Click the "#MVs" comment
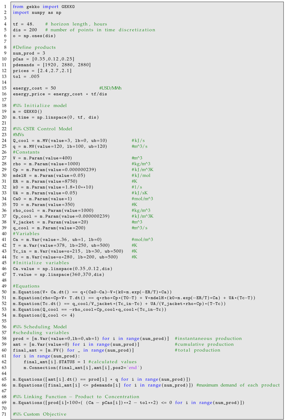 (19, 135)
